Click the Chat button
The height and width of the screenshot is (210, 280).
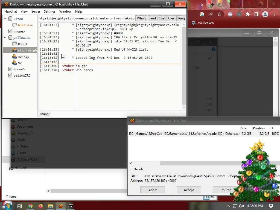pos(162,18)
